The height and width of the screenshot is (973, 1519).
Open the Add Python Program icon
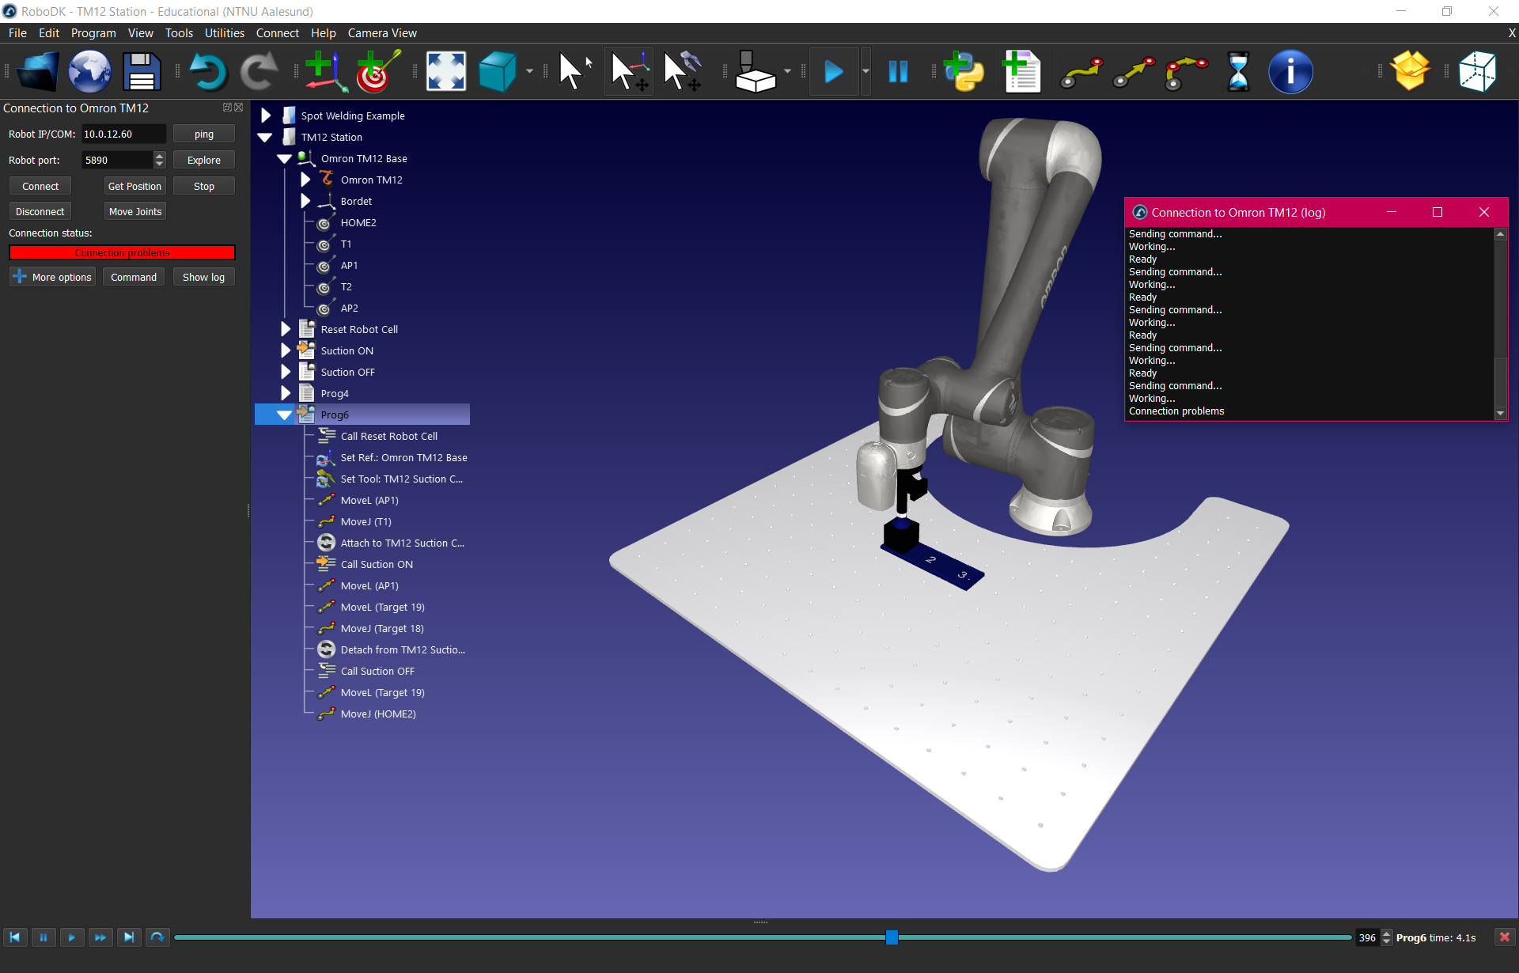coord(964,71)
